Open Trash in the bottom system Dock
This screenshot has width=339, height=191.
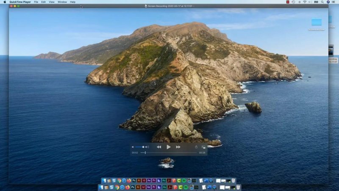pyautogui.click(x=238, y=187)
